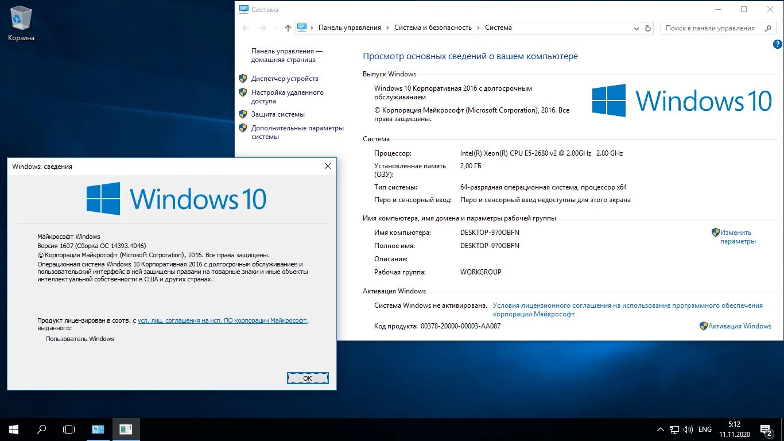784x441 pixels.
Task: Expand the address bar history dropdown
Action: click(636, 28)
